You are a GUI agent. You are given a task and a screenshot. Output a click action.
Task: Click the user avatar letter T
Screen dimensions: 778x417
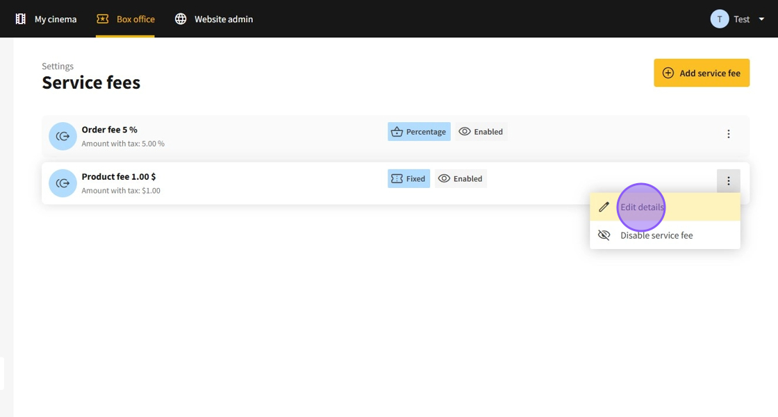[x=719, y=19]
